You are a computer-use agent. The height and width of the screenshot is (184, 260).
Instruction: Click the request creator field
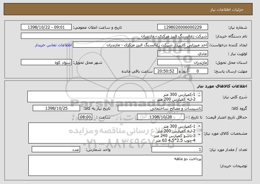(x=140, y=45)
